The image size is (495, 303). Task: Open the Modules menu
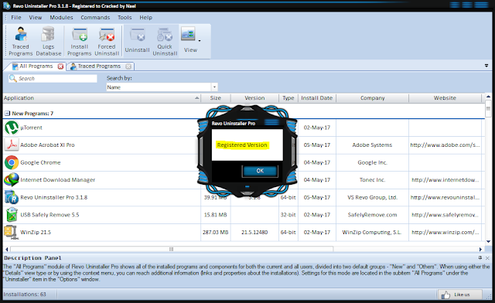click(x=61, y=17)
